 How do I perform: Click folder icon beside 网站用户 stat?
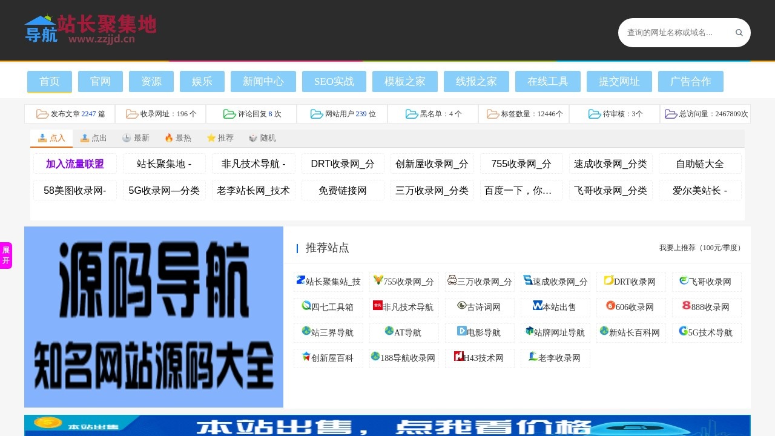(x=317, y=114)
